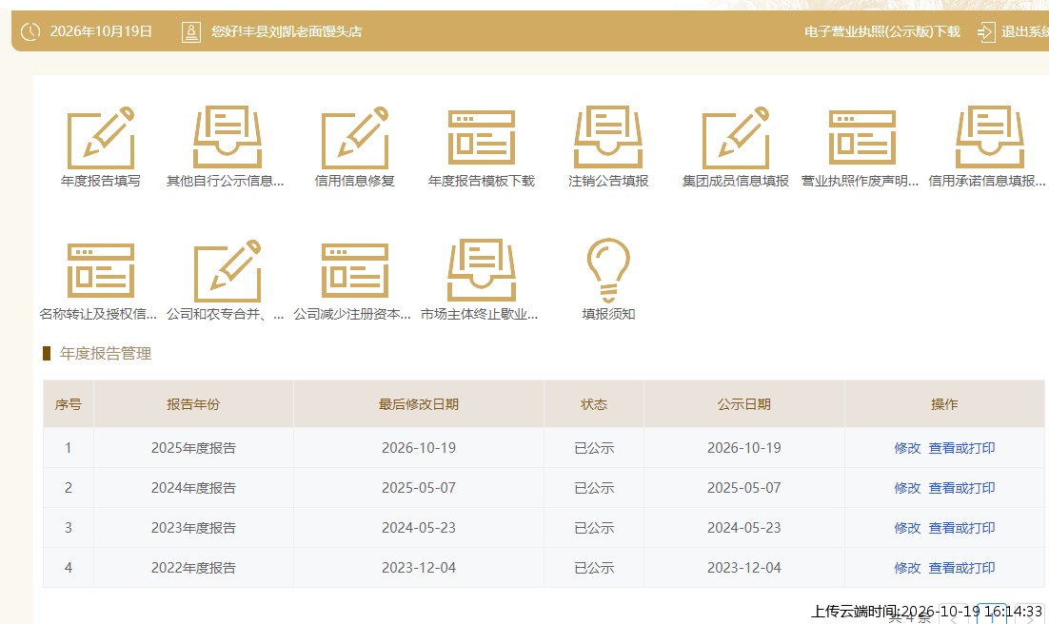Click the 2024年度报告 cell

193,488
